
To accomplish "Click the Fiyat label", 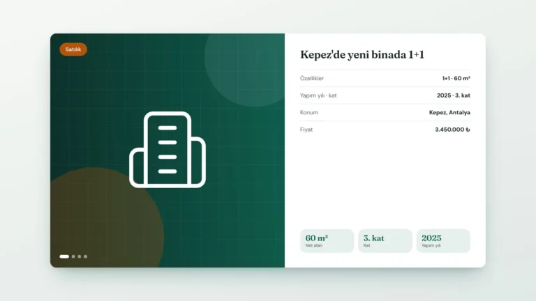I will coord(306,130).
